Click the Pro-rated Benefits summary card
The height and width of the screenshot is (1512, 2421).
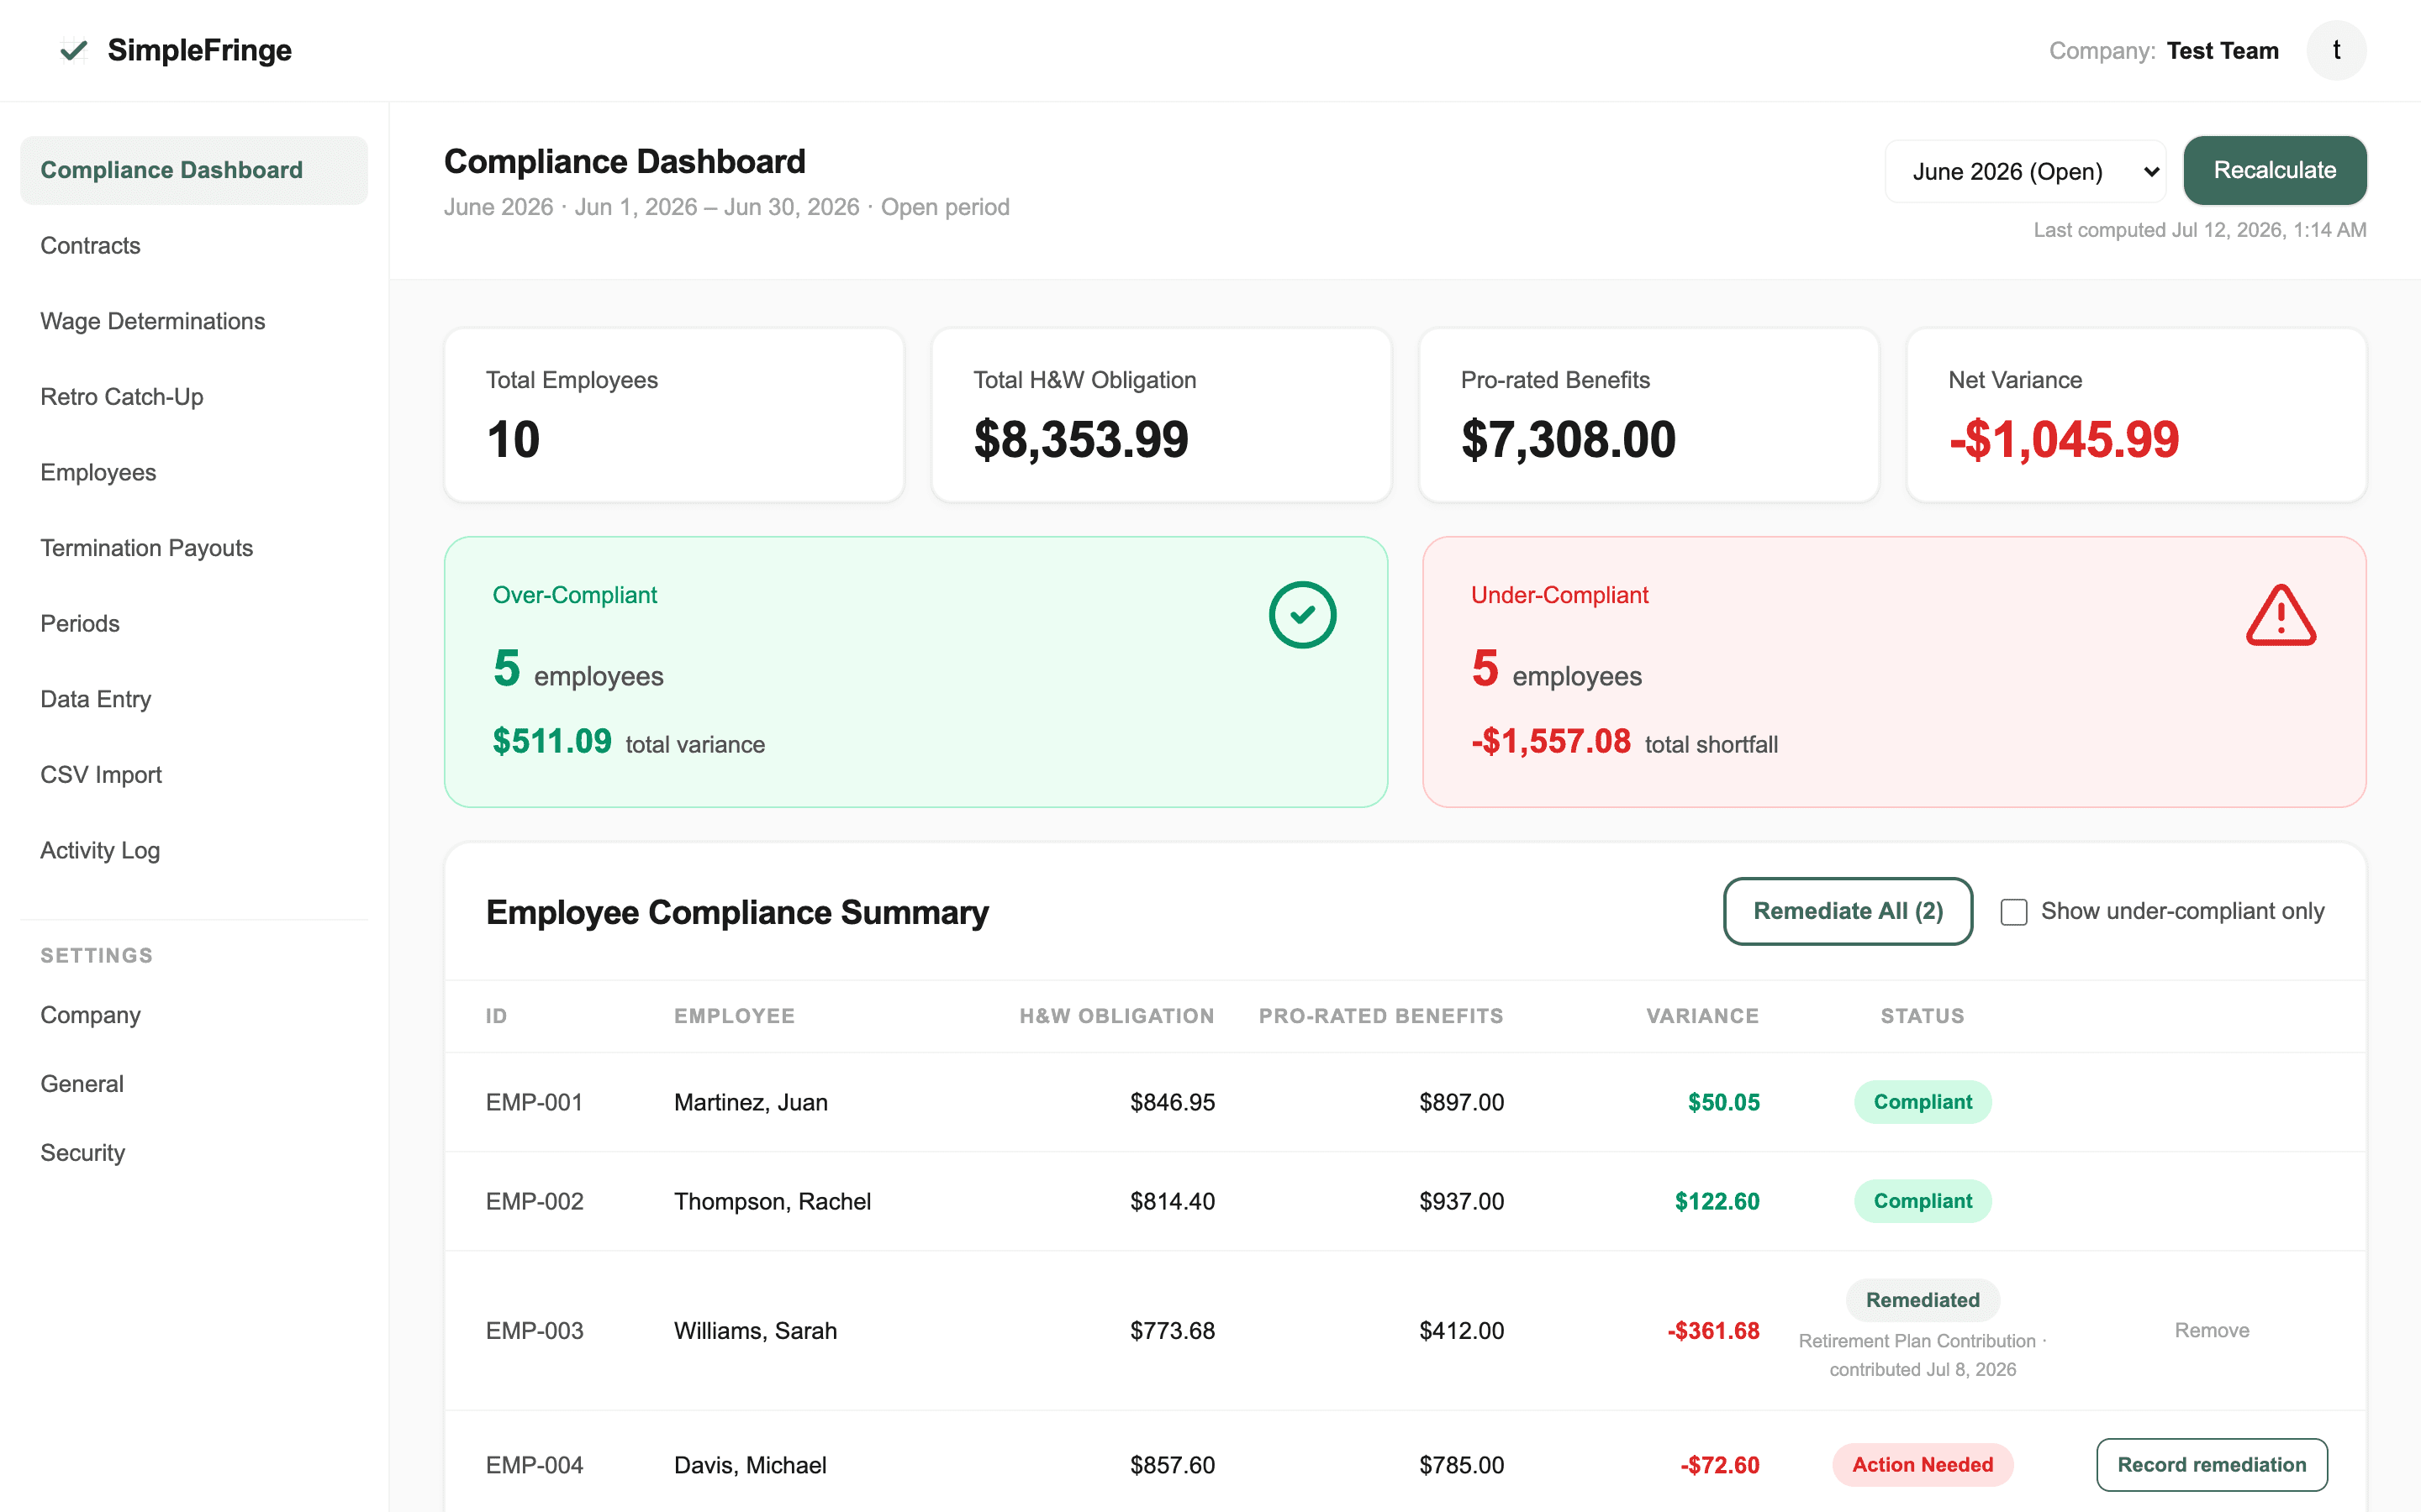click(1648, 415)
